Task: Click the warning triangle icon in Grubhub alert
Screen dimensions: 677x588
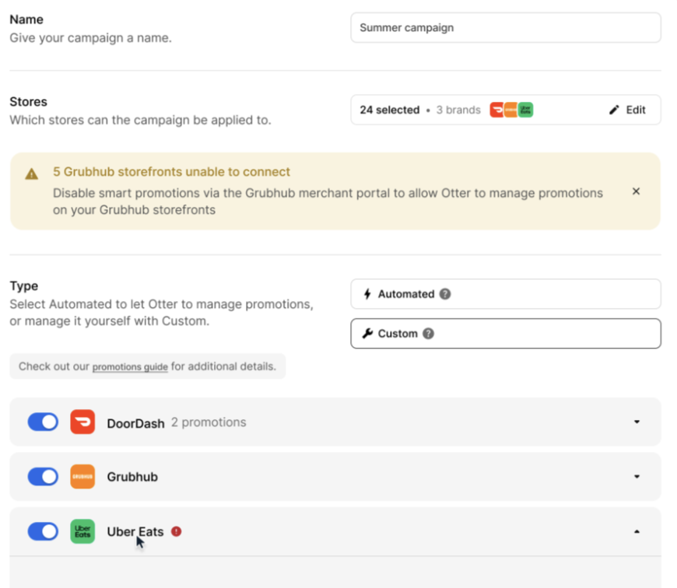Action: (x=32, y=174)
